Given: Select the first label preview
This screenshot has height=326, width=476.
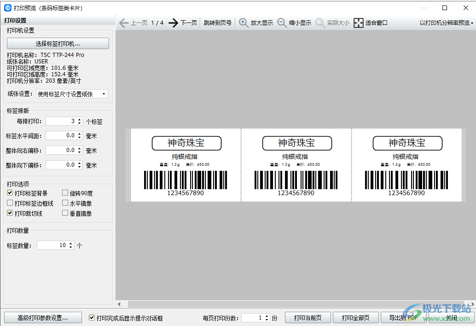Looking at the screenshot, I should tap(186, 165).
